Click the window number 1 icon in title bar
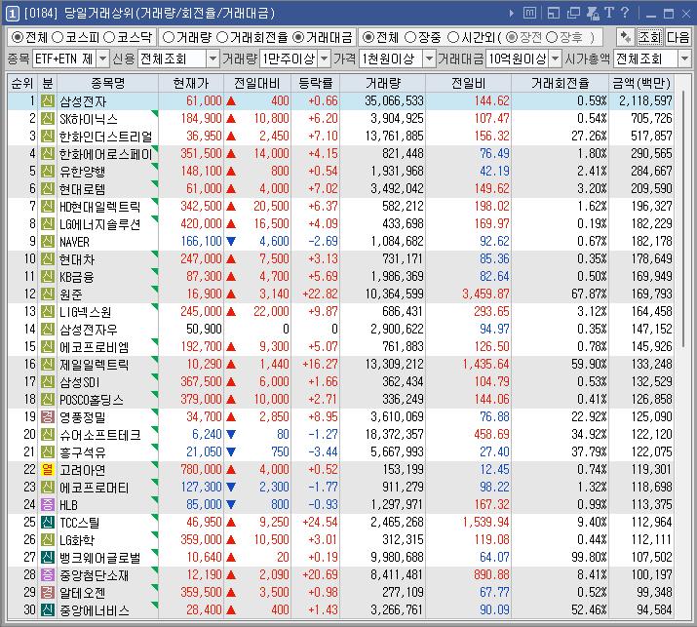The width and height of the screenshot is (697, 627). tap(12, 14)
